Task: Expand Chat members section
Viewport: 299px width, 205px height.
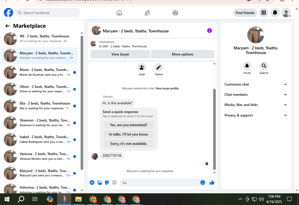Action: pos(255,95)
